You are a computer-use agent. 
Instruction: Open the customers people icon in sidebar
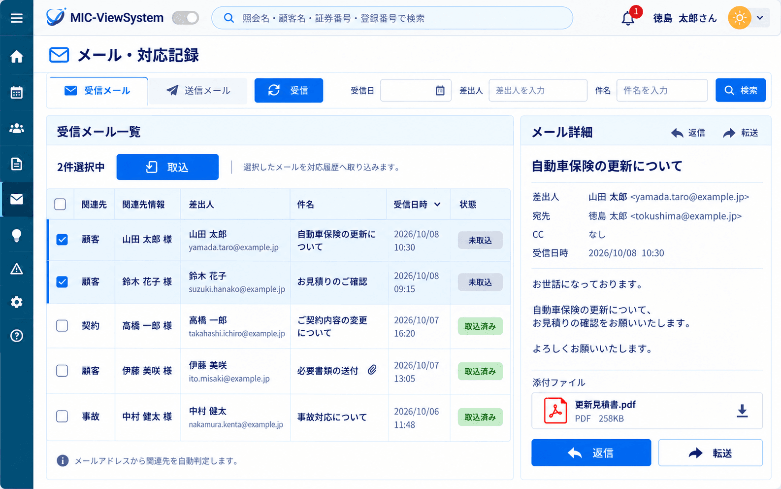tap(17, 128)
